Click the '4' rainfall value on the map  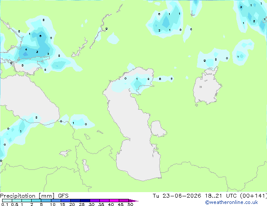[26, 50]
